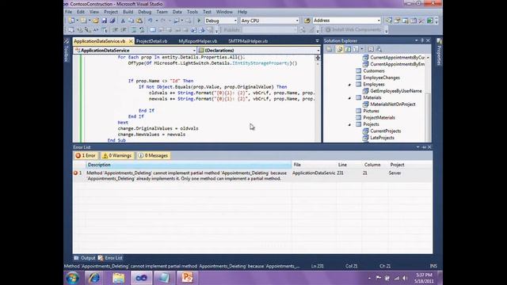Collapse the Projects tree node
This screenshot has width=507, height=285.
click(x=349, y=124)
